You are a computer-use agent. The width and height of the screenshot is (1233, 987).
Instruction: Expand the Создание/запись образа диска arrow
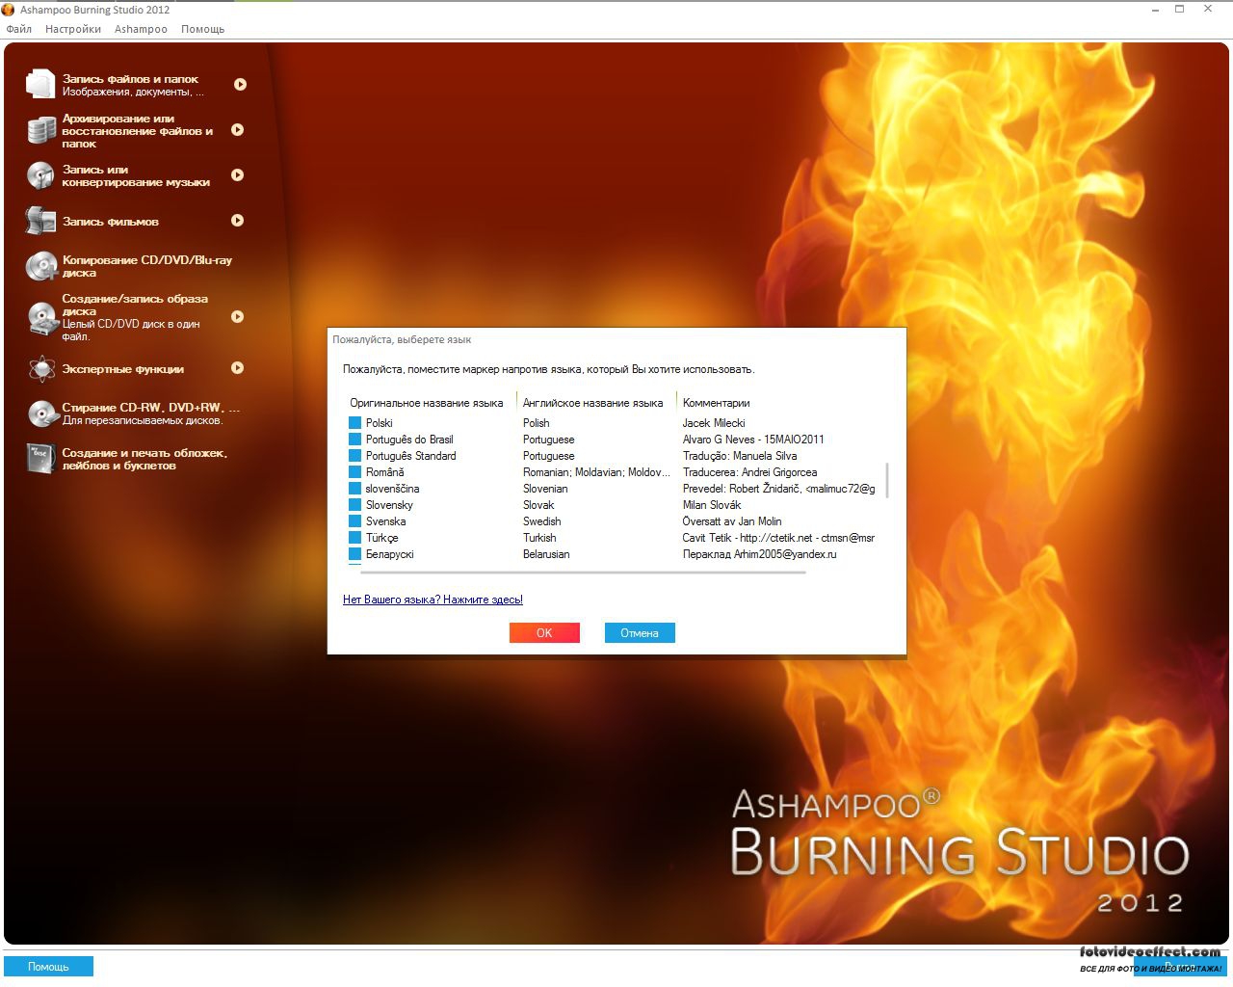237,316
